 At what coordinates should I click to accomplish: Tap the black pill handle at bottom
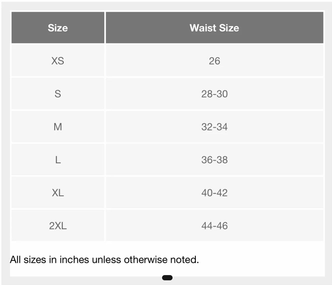[x=167, y=278]
